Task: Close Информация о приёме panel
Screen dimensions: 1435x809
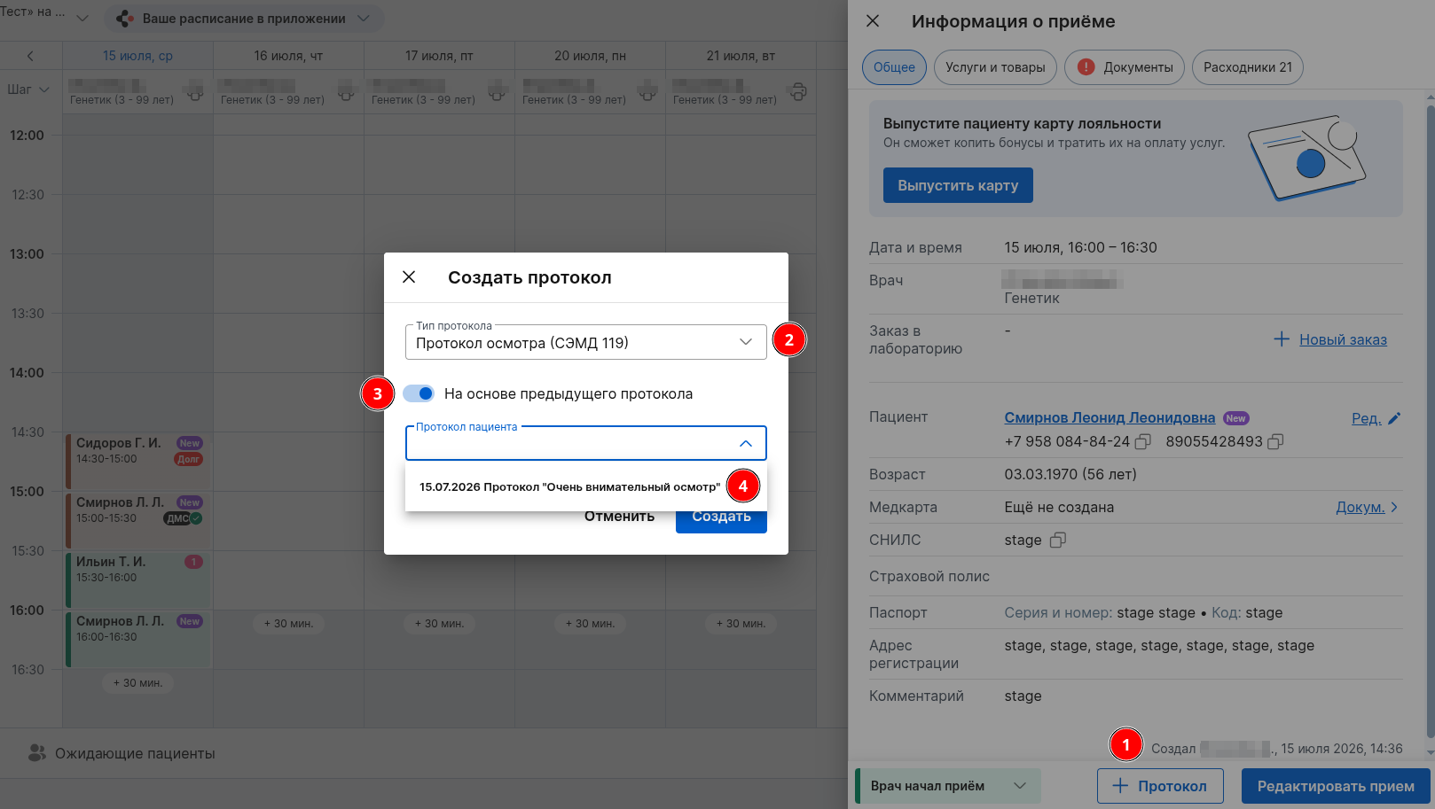Action: pyautogui.click(x=873, y=20)
